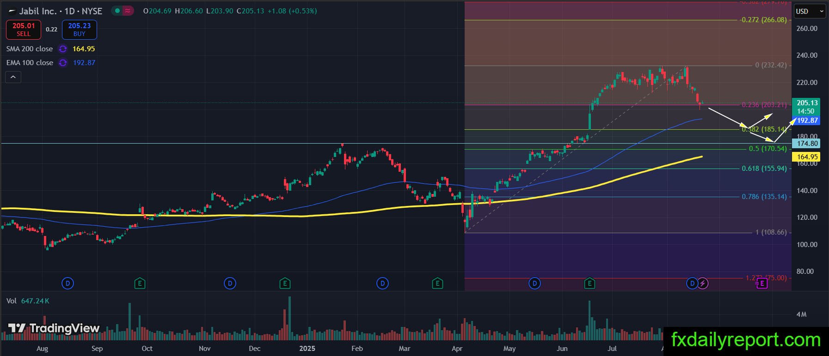Click the TradingView logo
Viewport: 829px width, 356px height.
click(x=54, y=328)
